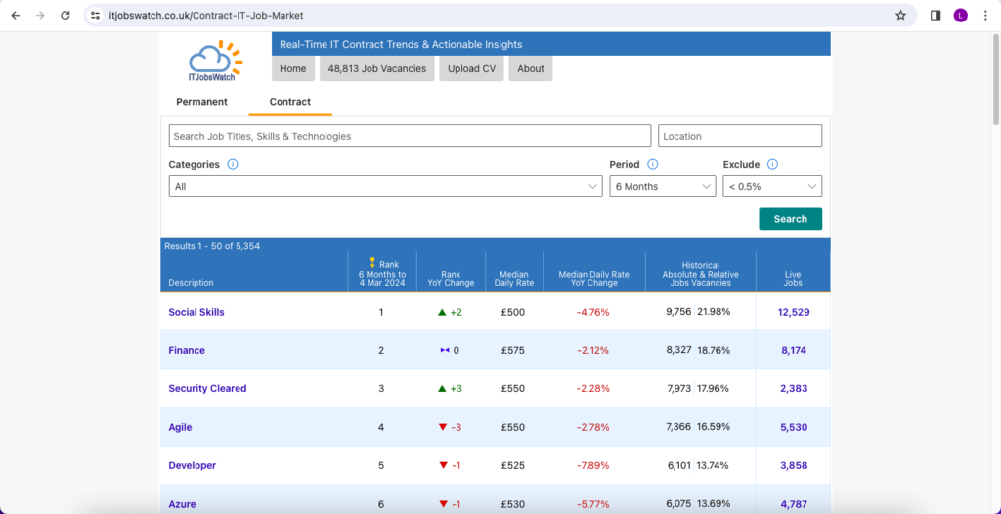Click the Categories info icon

click(x=233, y=165)
